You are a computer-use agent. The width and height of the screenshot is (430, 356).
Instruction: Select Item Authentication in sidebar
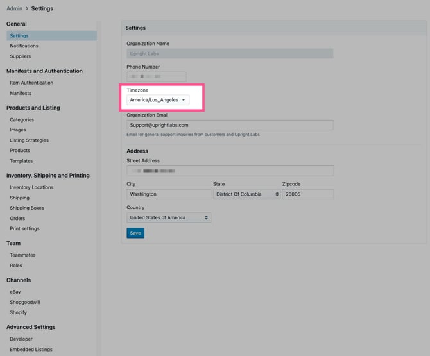click(x=31, y=83)
